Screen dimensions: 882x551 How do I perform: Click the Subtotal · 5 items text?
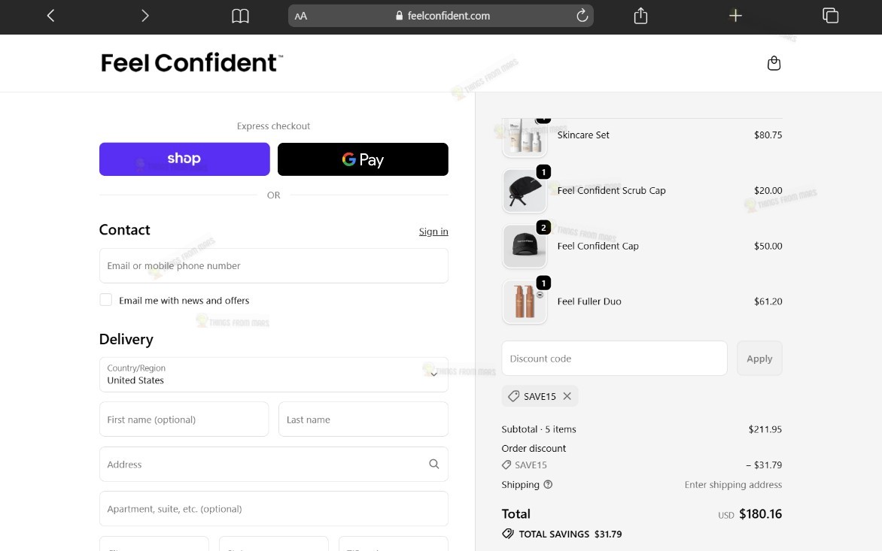coord(539,429)
